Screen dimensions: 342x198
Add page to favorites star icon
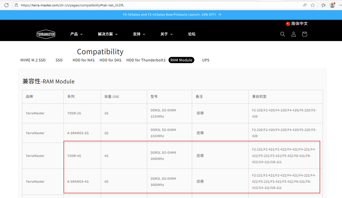(313, 5)
